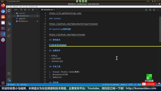Open the Search view in the activity bar
This screenshot has width=161, height=91.
[x=9, y=17]
